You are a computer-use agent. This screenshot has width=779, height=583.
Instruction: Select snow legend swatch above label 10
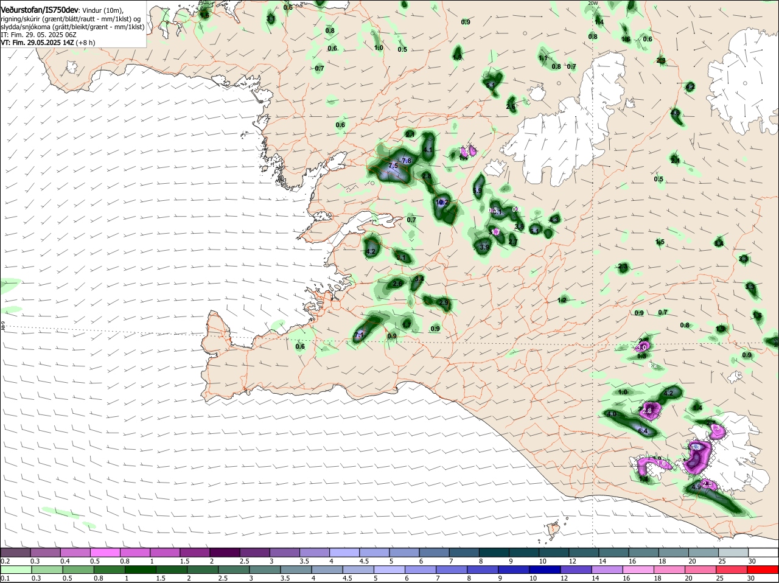tap(554, 552)
